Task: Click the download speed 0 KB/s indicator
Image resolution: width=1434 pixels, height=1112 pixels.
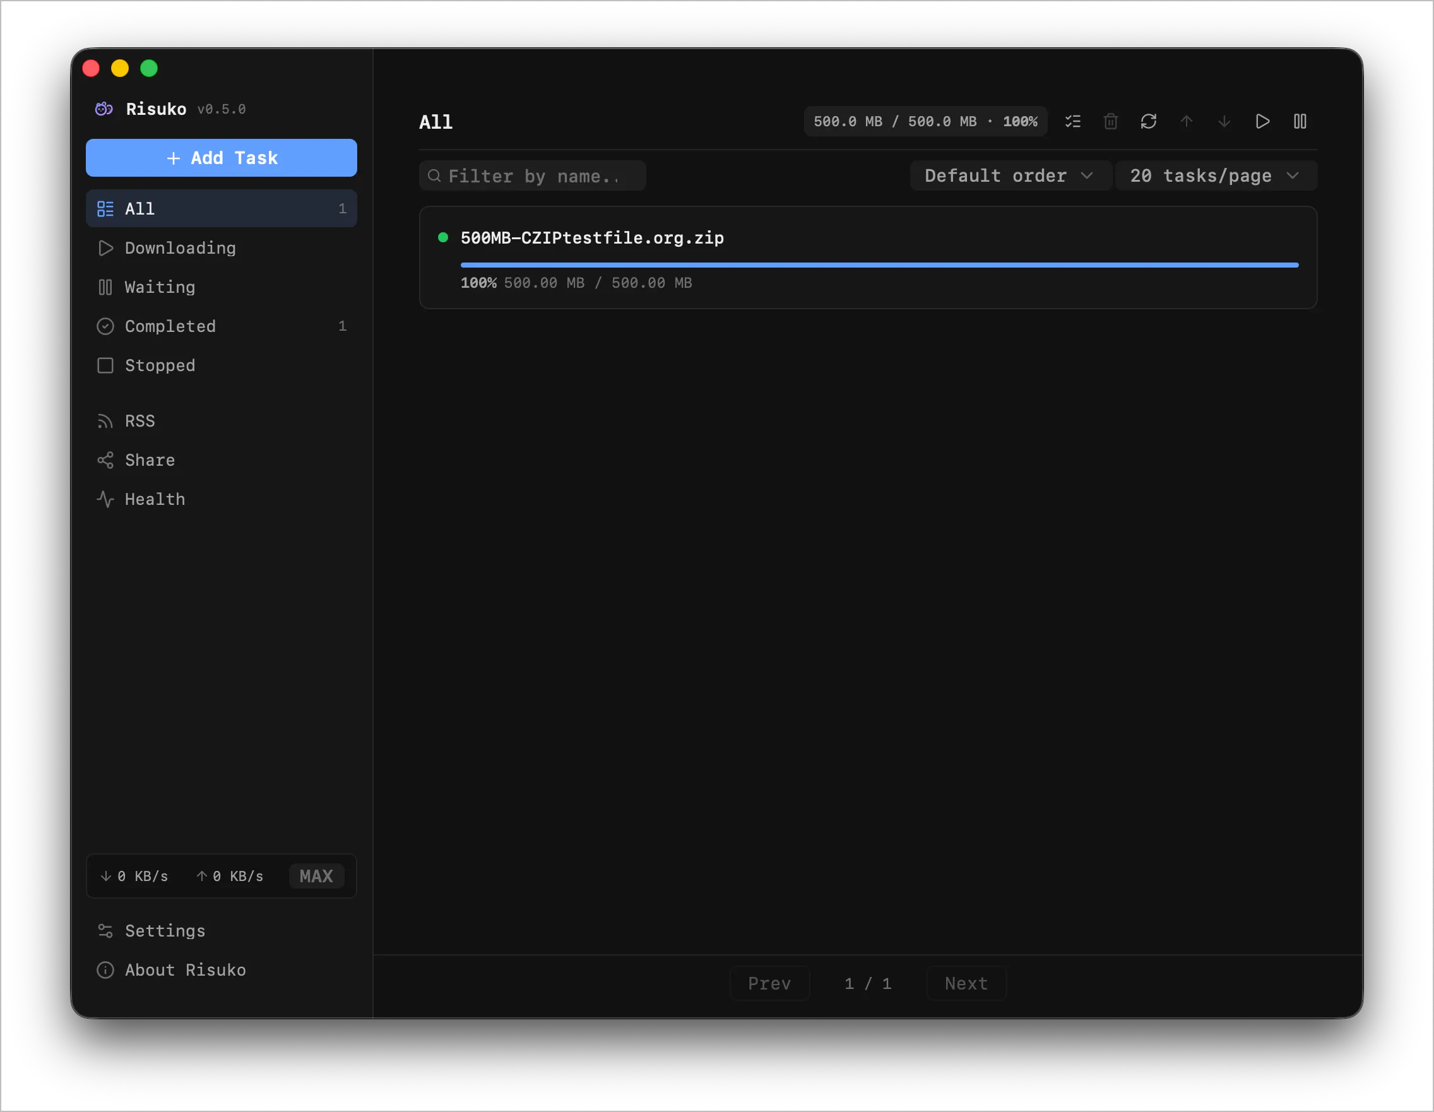Action: tap(134, 877)
